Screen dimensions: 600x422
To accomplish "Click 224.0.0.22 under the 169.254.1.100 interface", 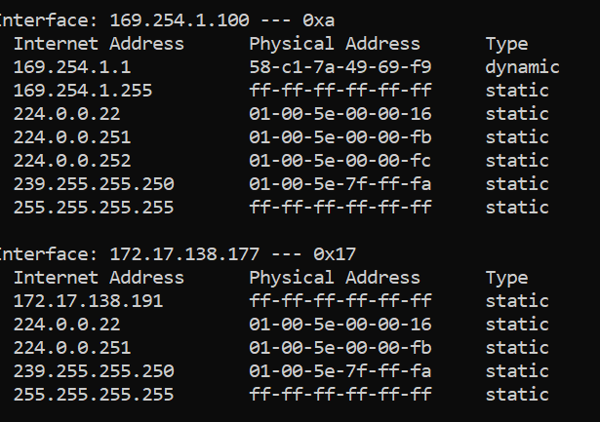I will (x=66, y=114).
